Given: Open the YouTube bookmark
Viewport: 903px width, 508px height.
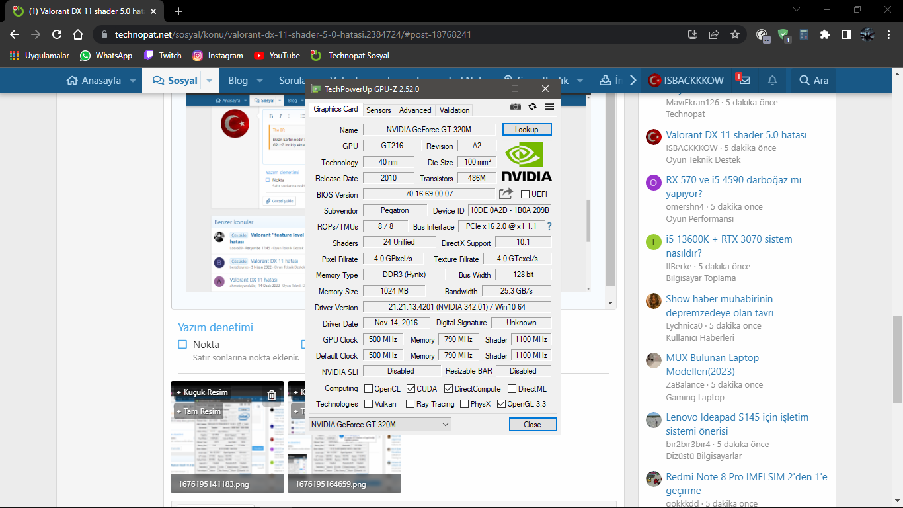Looking at the screenshot, I should click(277, 56).
